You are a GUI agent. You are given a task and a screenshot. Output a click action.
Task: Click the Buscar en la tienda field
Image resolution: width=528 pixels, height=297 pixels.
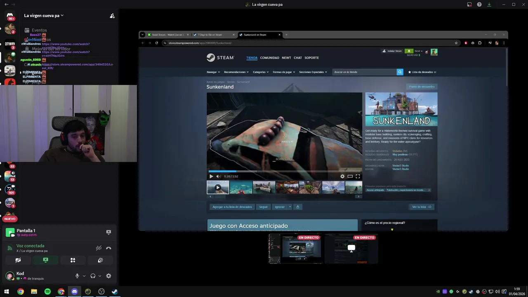pyautogui.click(x=365, y=72)
